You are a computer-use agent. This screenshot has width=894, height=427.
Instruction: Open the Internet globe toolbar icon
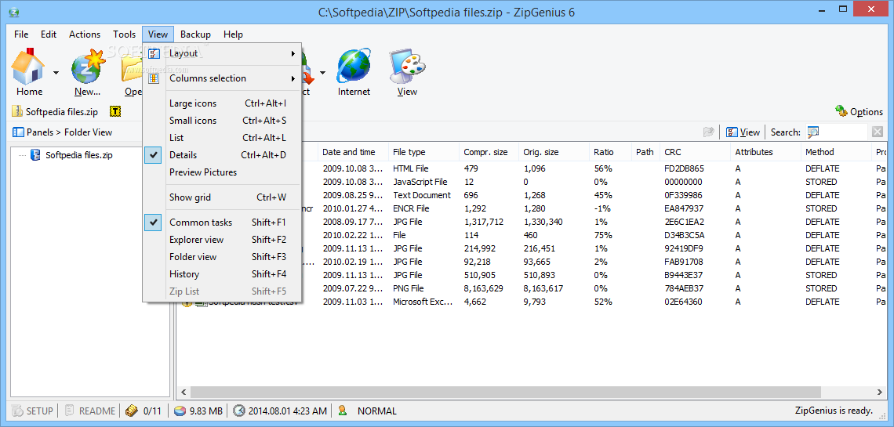(354, 66)
